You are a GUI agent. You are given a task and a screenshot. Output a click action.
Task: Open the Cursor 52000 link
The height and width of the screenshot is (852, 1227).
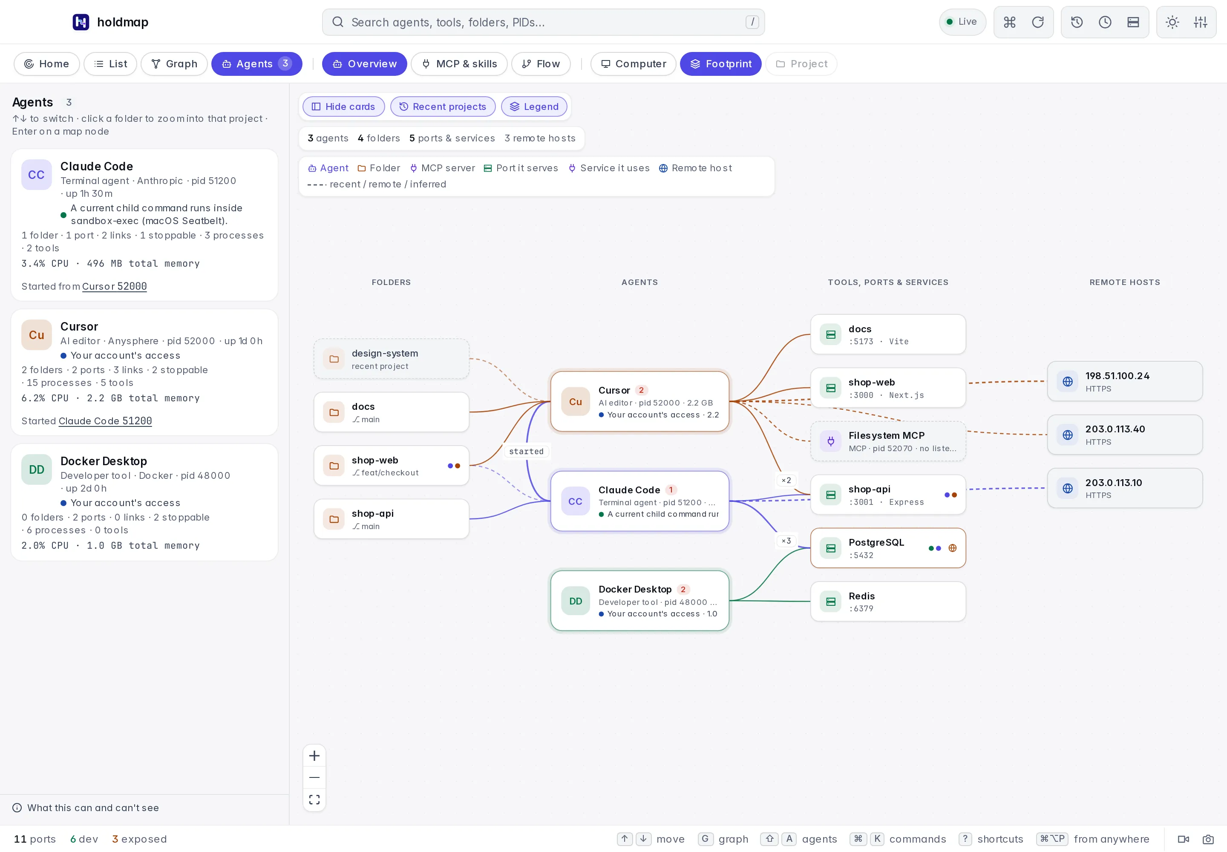pos(114,286)
